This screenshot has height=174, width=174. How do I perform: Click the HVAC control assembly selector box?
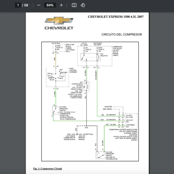(x=57, y=77)
